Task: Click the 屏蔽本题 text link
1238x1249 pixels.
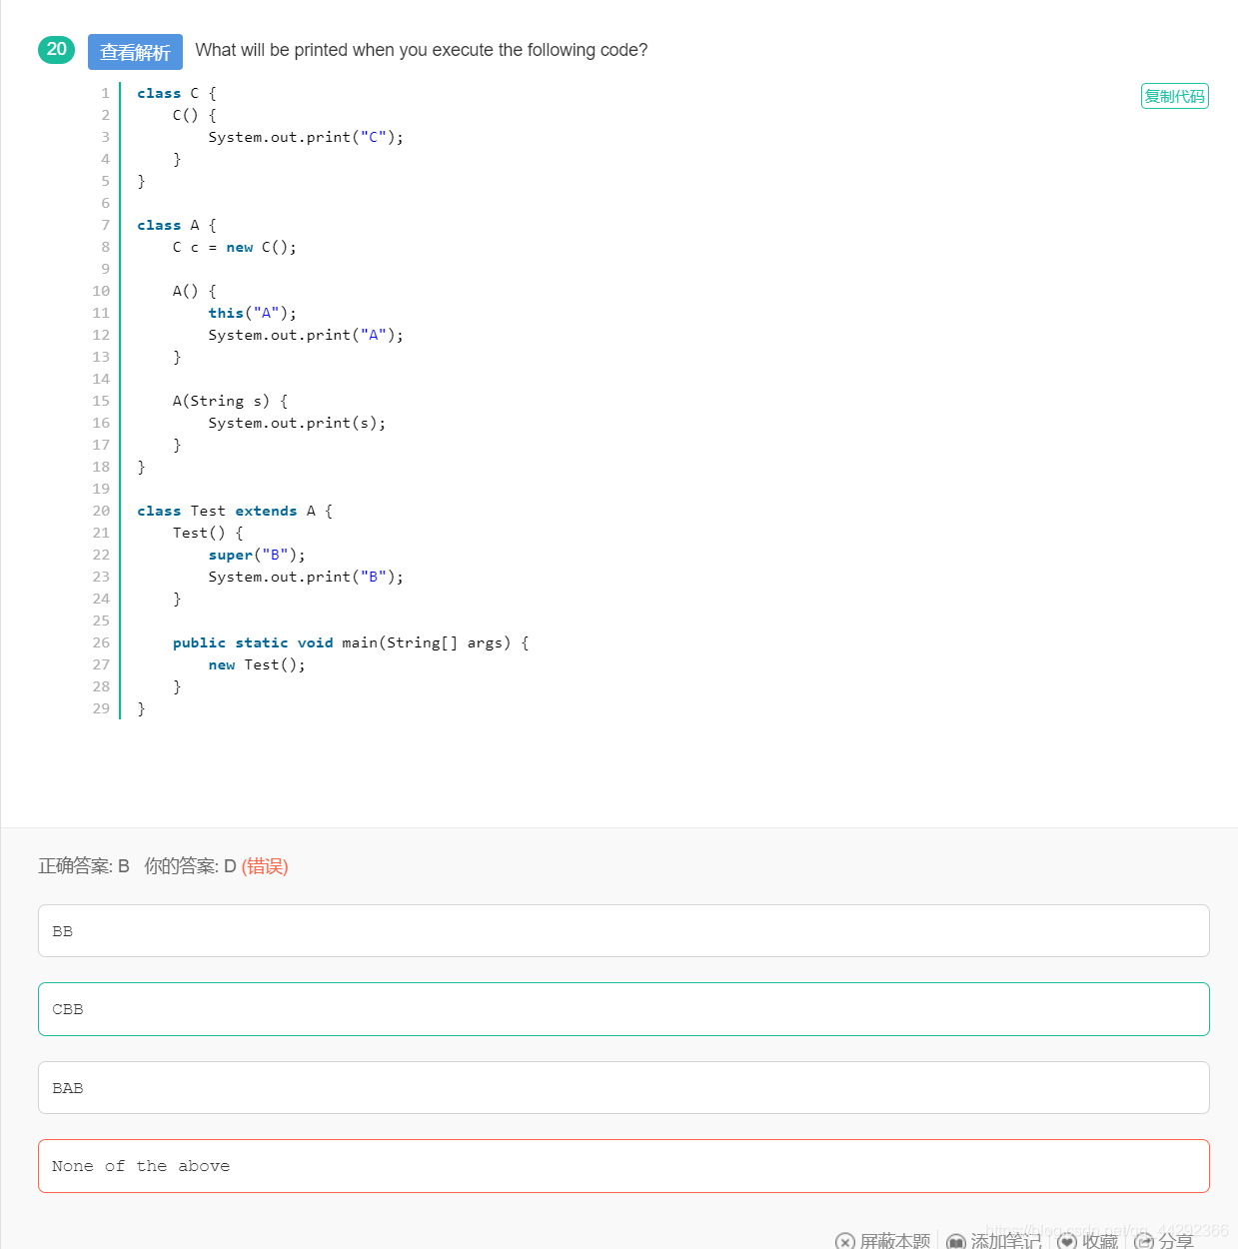Action: [x=895, y=1241]
